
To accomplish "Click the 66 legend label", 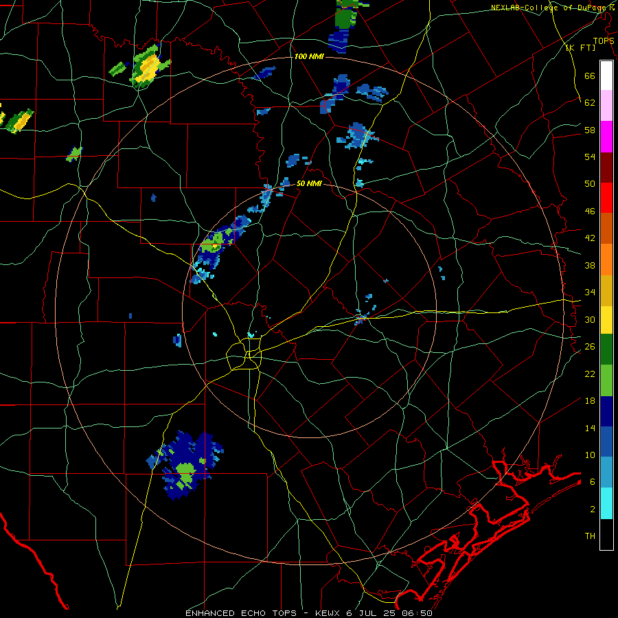I will click(590, 76).
